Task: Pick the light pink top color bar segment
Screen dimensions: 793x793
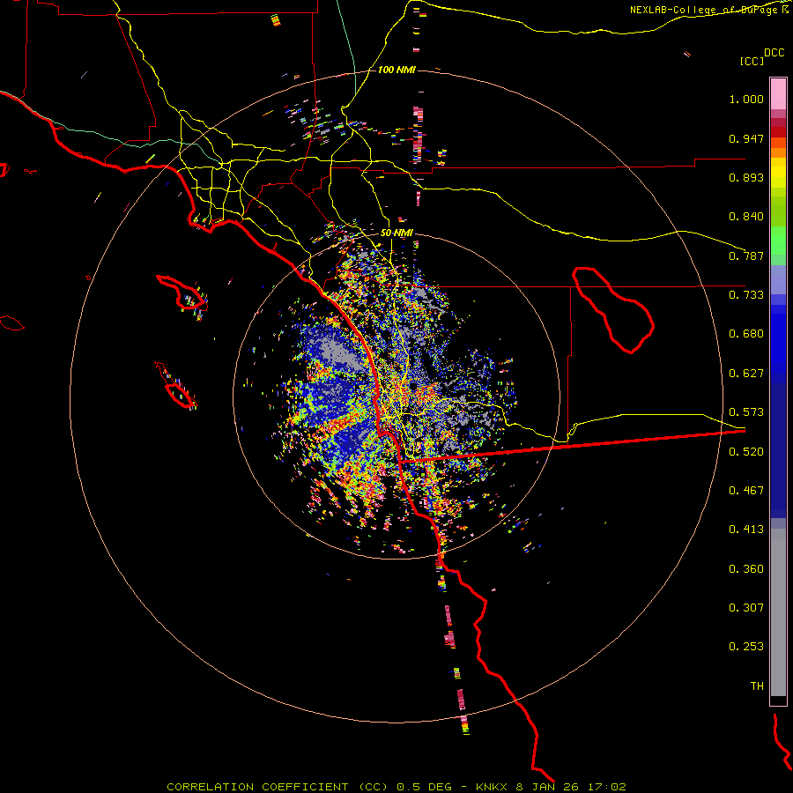Action: (x=778, y=93)
